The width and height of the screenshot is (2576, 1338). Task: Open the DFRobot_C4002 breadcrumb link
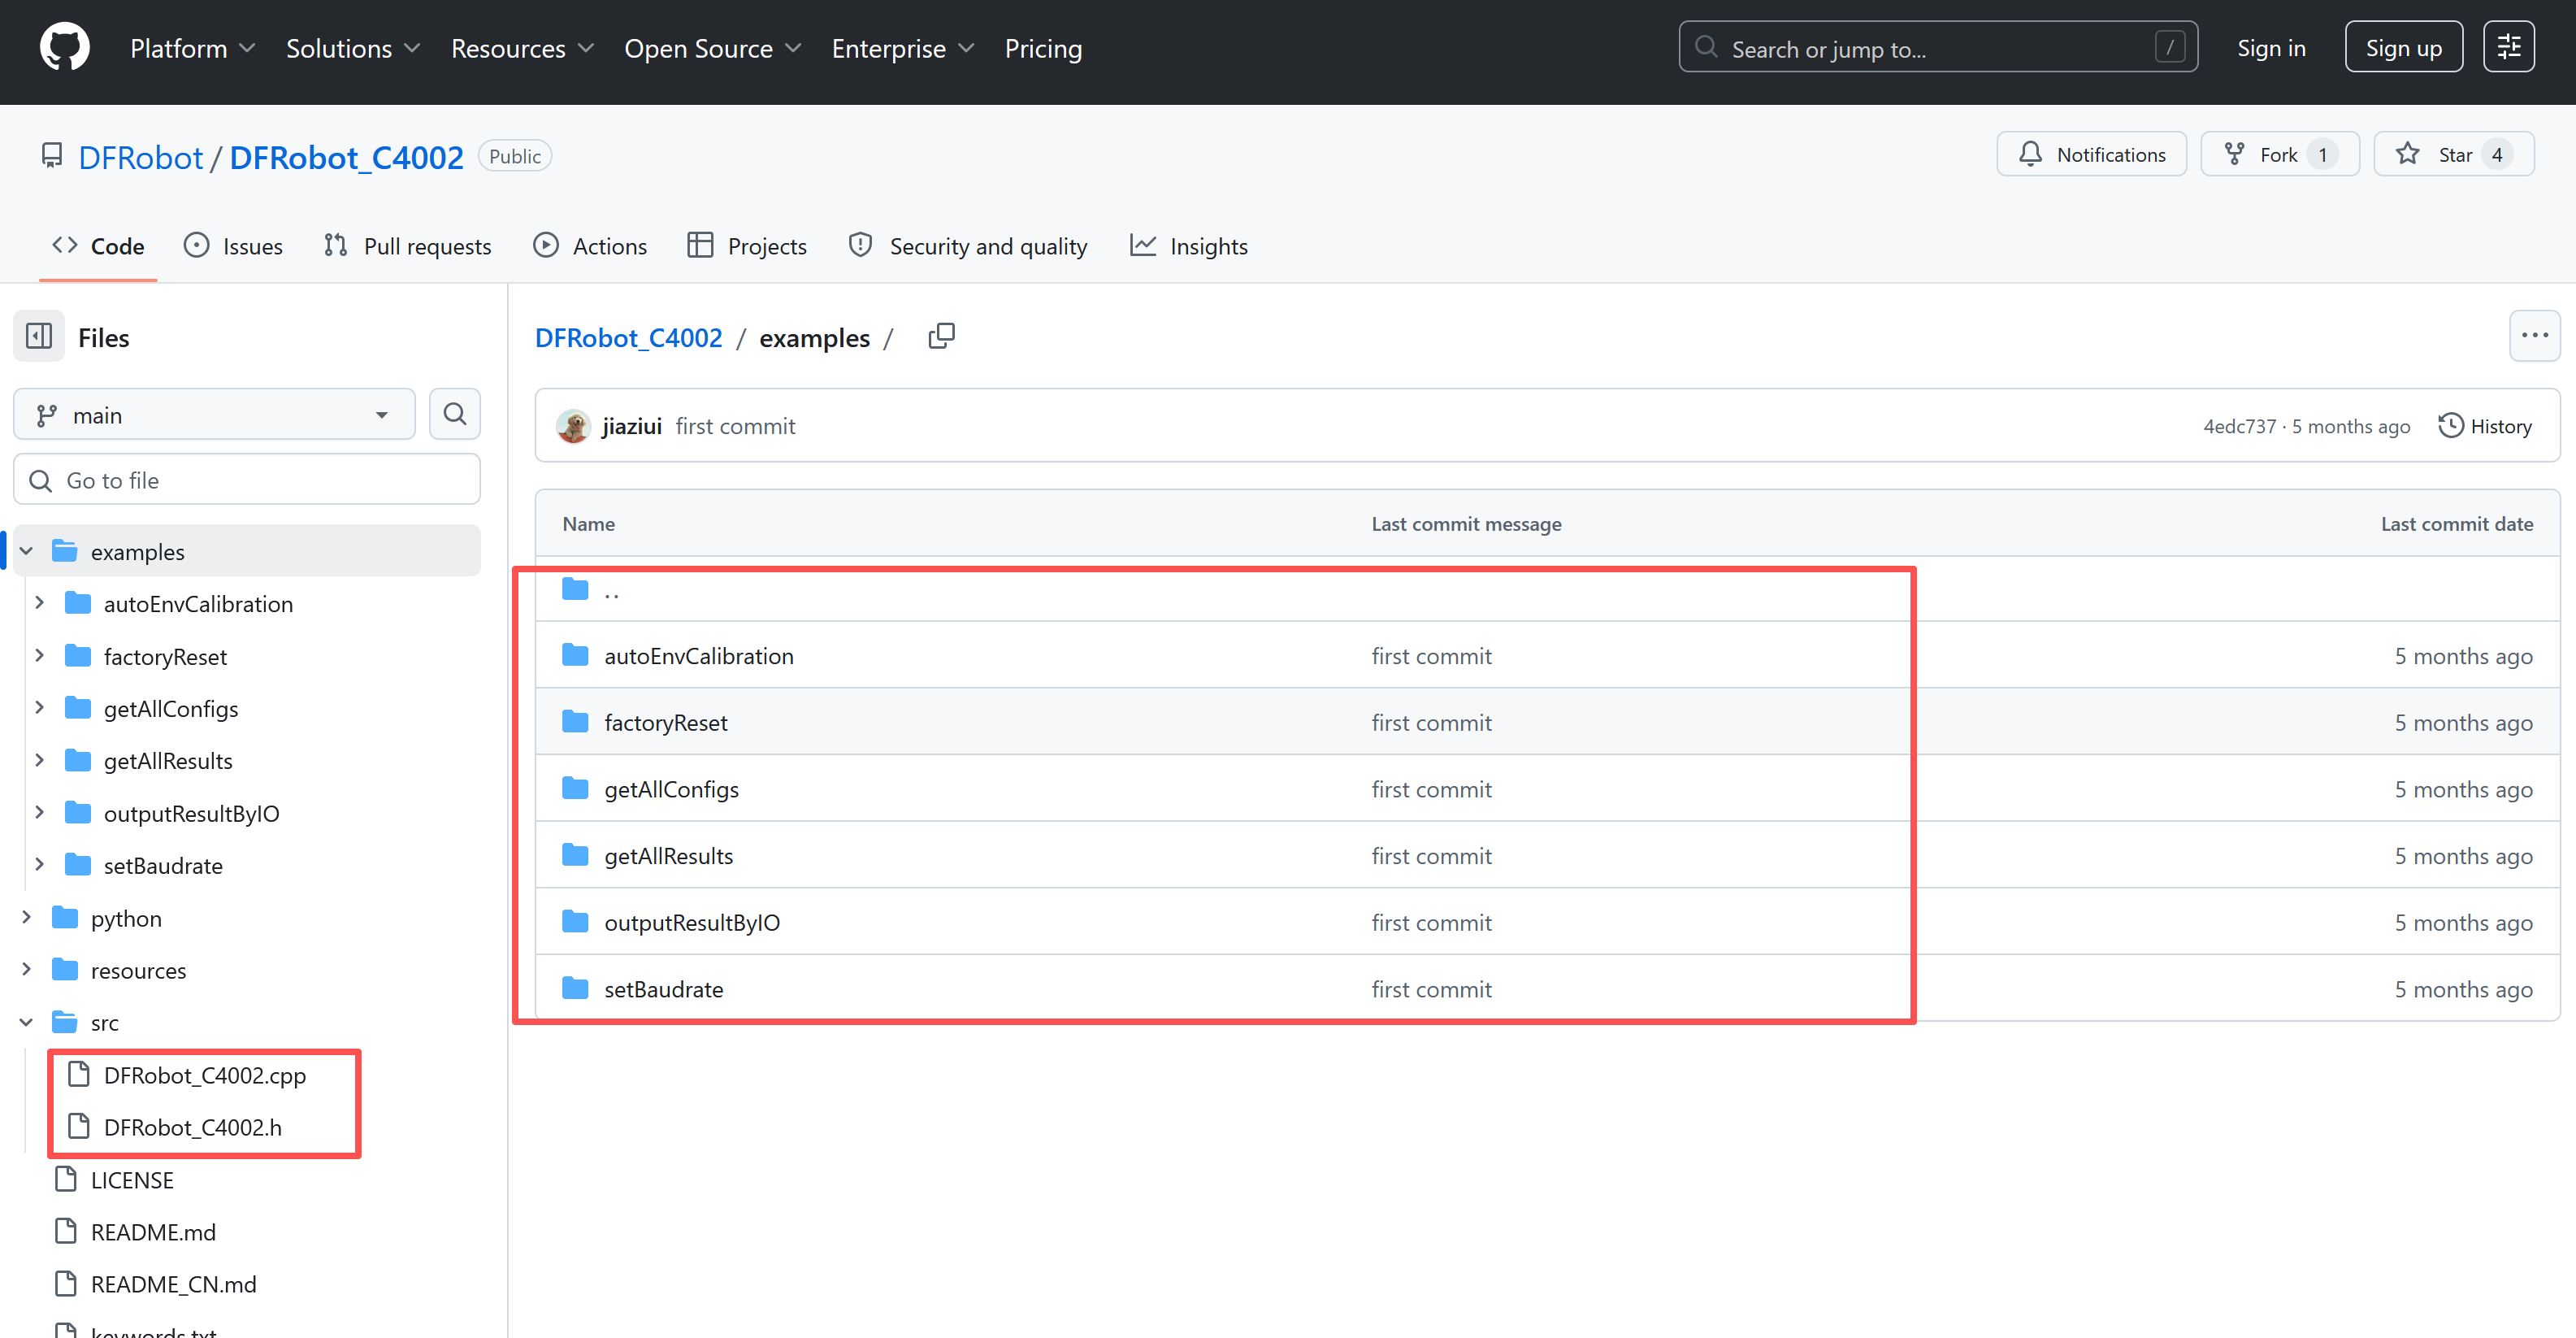[628, 338]
